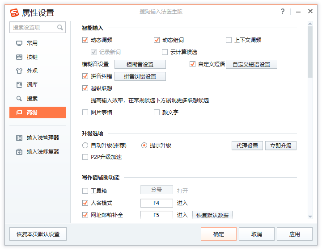Uncheck the 动态组词 option
Image resolution: width=322 pixels, height=250 pixels.
click(x=157, y=40)
